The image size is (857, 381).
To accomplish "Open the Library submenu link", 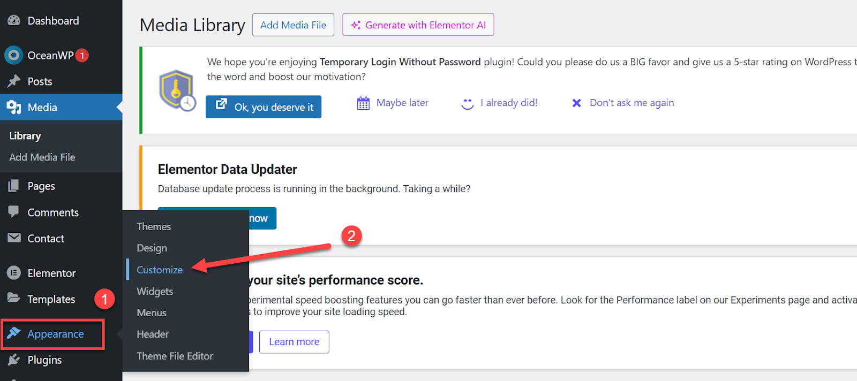I will 25,136.
